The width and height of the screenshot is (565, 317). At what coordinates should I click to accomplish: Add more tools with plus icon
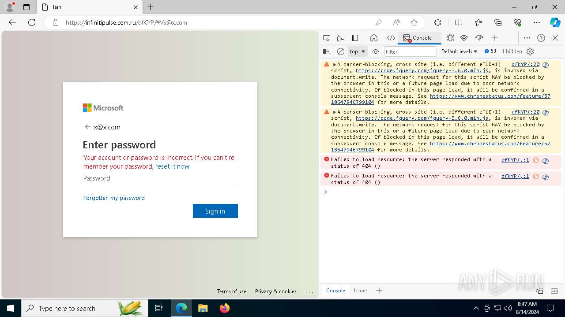pyautogui.click(x=495, y=38)
